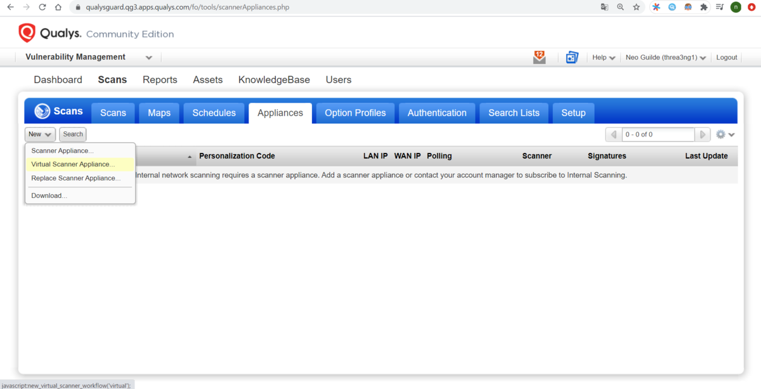The width and height of the screenshot is (761, 389).
Task: Open the Search Lists tab
Action: [514, 113]
